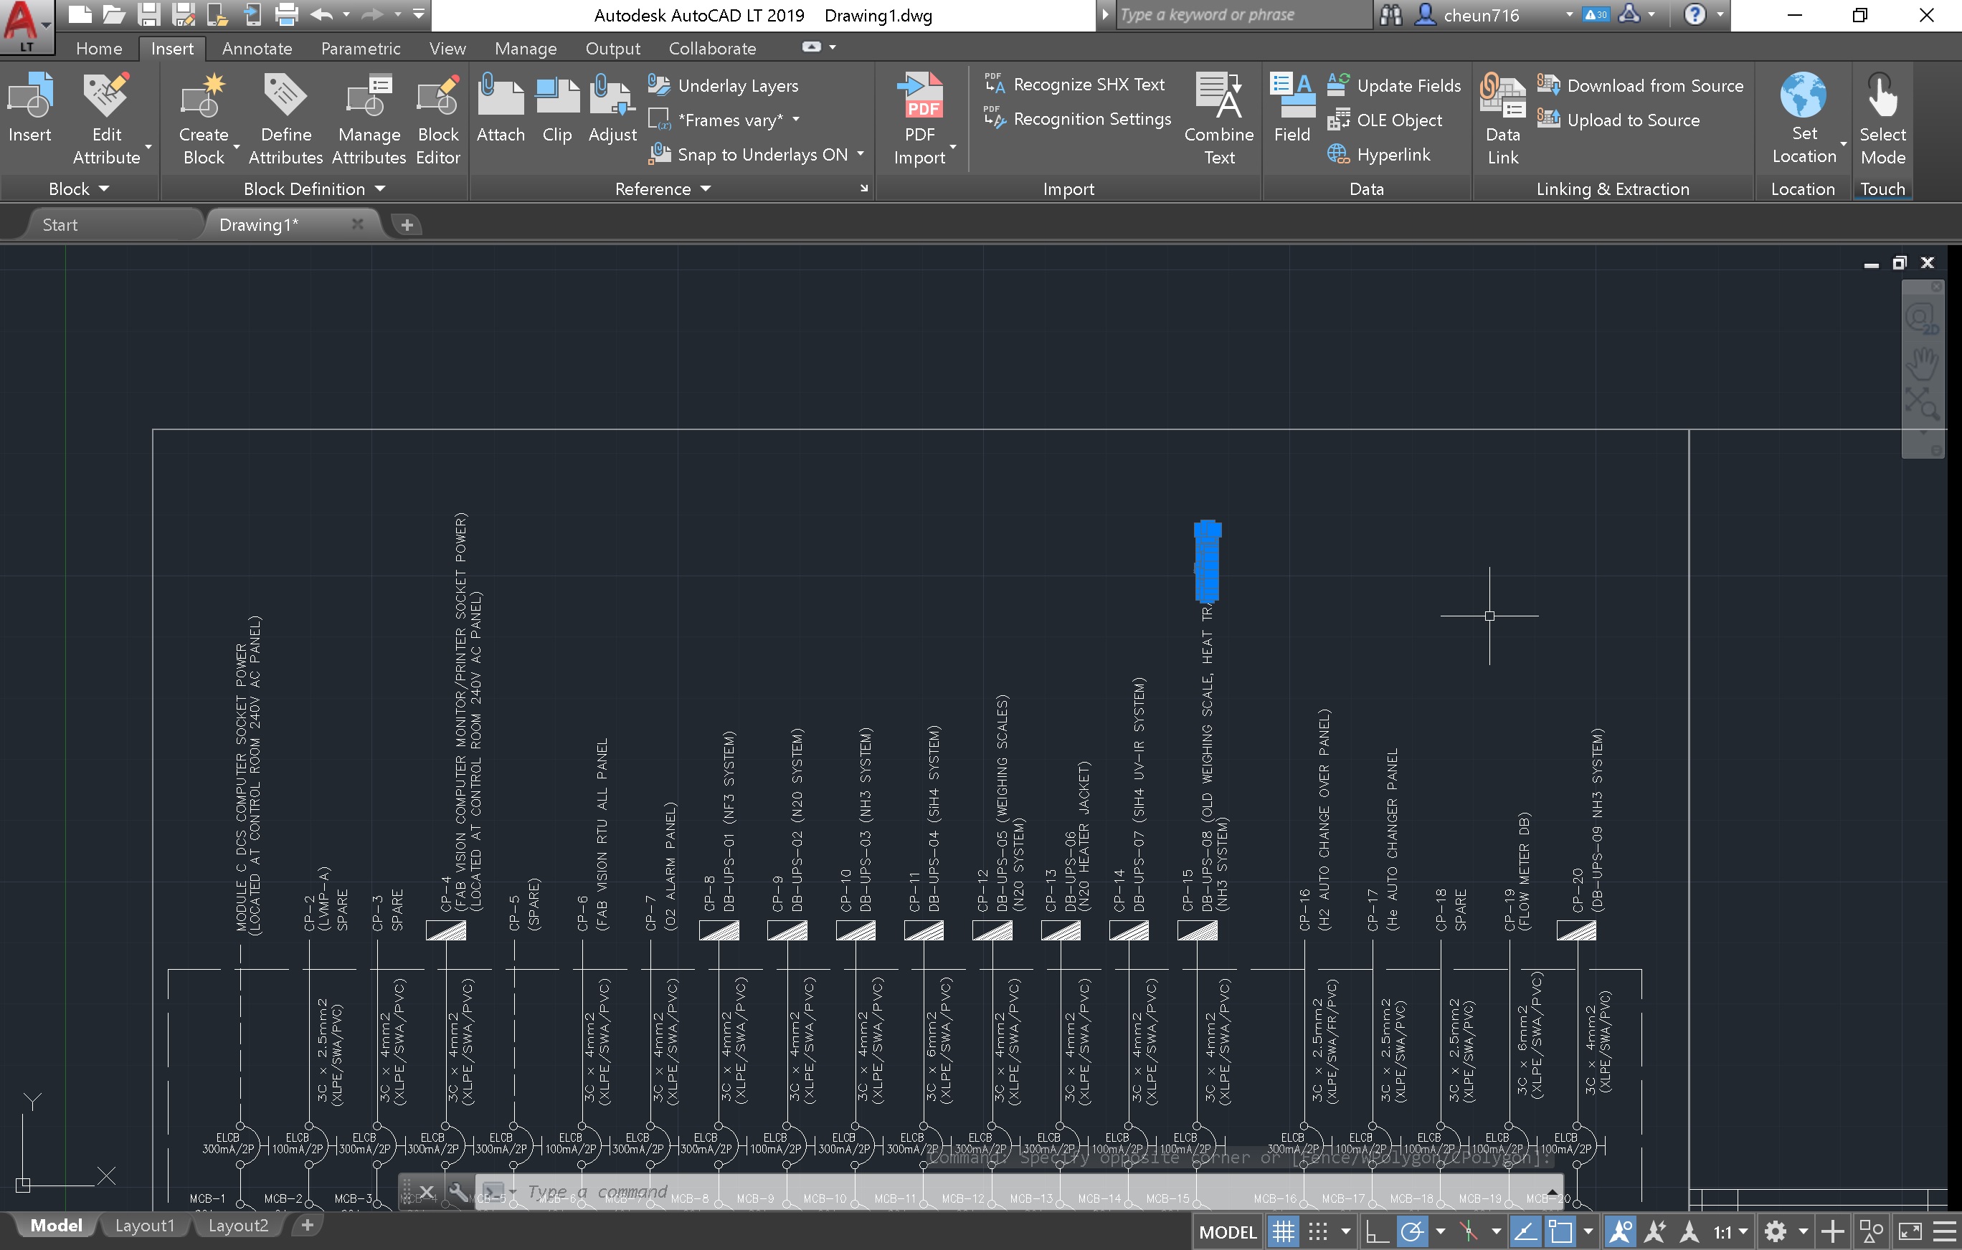This screenshot has width=1962, height=1250.
Task: Click the Combine Text icon
Action: pyautogui.click(x=1218, y=97)
